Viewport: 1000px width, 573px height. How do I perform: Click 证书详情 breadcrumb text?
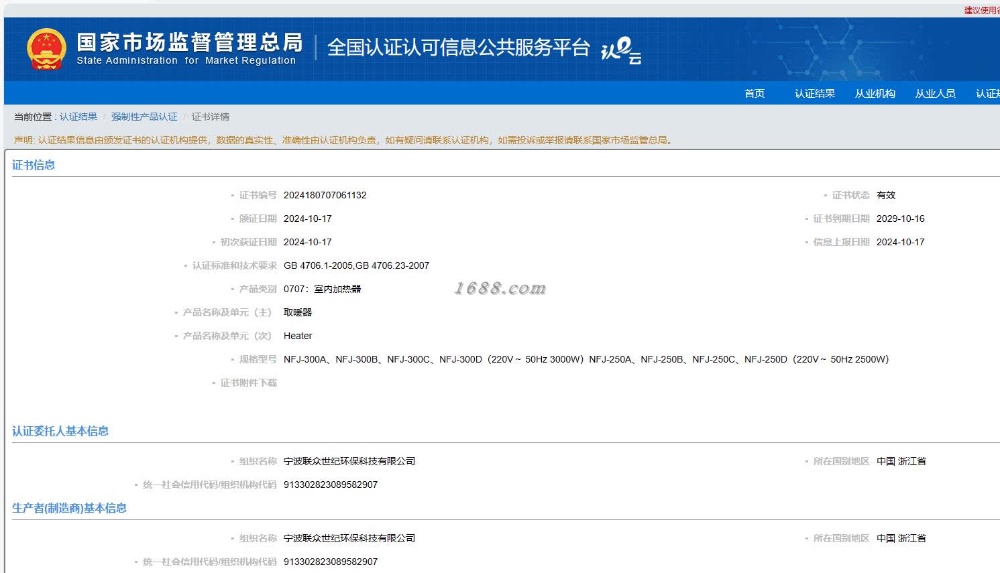[x=211, y=117]
